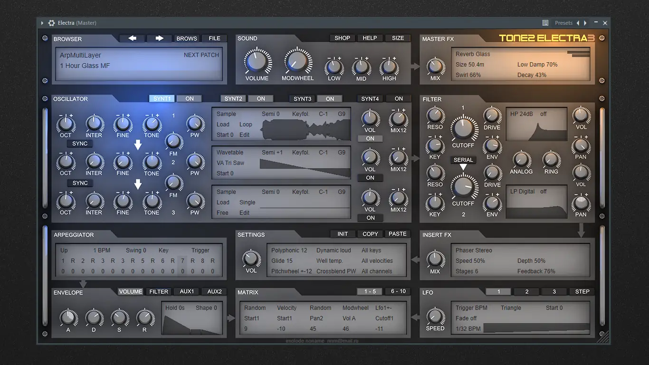Screen dimensions: 649x365
Task: Open the SHOP button
Action: pos(342,38)
